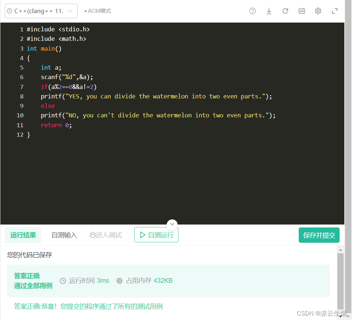Click the 进入调试 debug tab

coord(106,235)
